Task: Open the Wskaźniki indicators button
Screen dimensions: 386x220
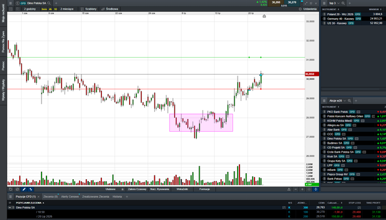Action: tap(182, 189)
